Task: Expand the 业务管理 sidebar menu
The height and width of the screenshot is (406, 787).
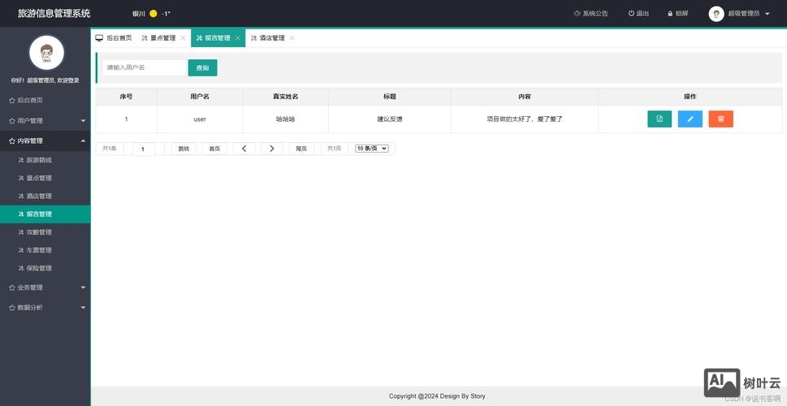Action: (x=45, y=287)
